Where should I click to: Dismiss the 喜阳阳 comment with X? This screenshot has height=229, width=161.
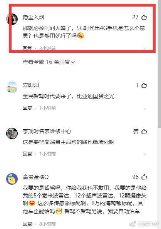145,109
